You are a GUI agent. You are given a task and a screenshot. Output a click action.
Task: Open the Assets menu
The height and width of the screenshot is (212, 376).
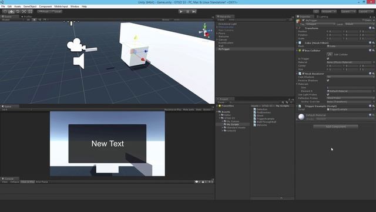(x=18, y=6)
